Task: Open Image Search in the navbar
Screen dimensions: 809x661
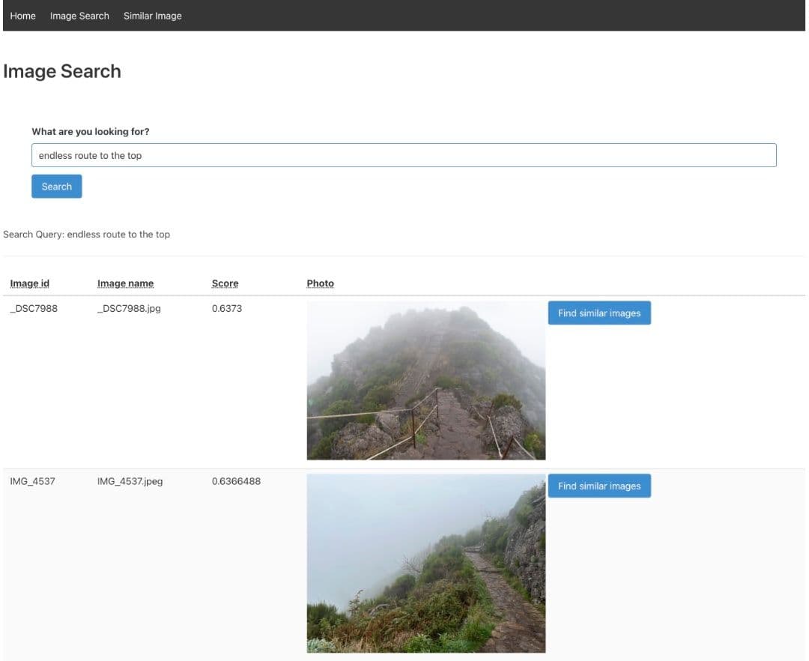Action: click(x=79, y=16)
